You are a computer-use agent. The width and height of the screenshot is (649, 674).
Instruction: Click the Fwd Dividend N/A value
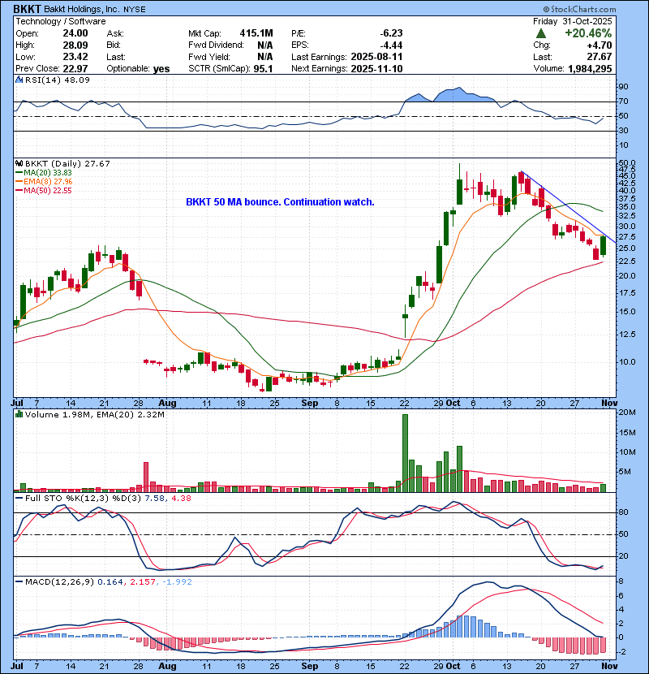click(265, 45)
